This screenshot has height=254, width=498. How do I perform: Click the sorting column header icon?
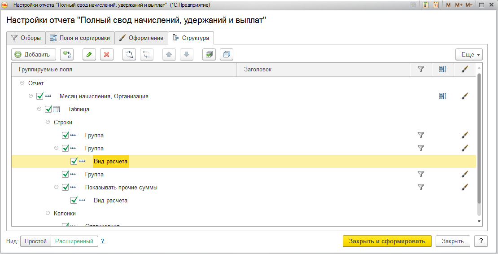click(x=443, y=69)
